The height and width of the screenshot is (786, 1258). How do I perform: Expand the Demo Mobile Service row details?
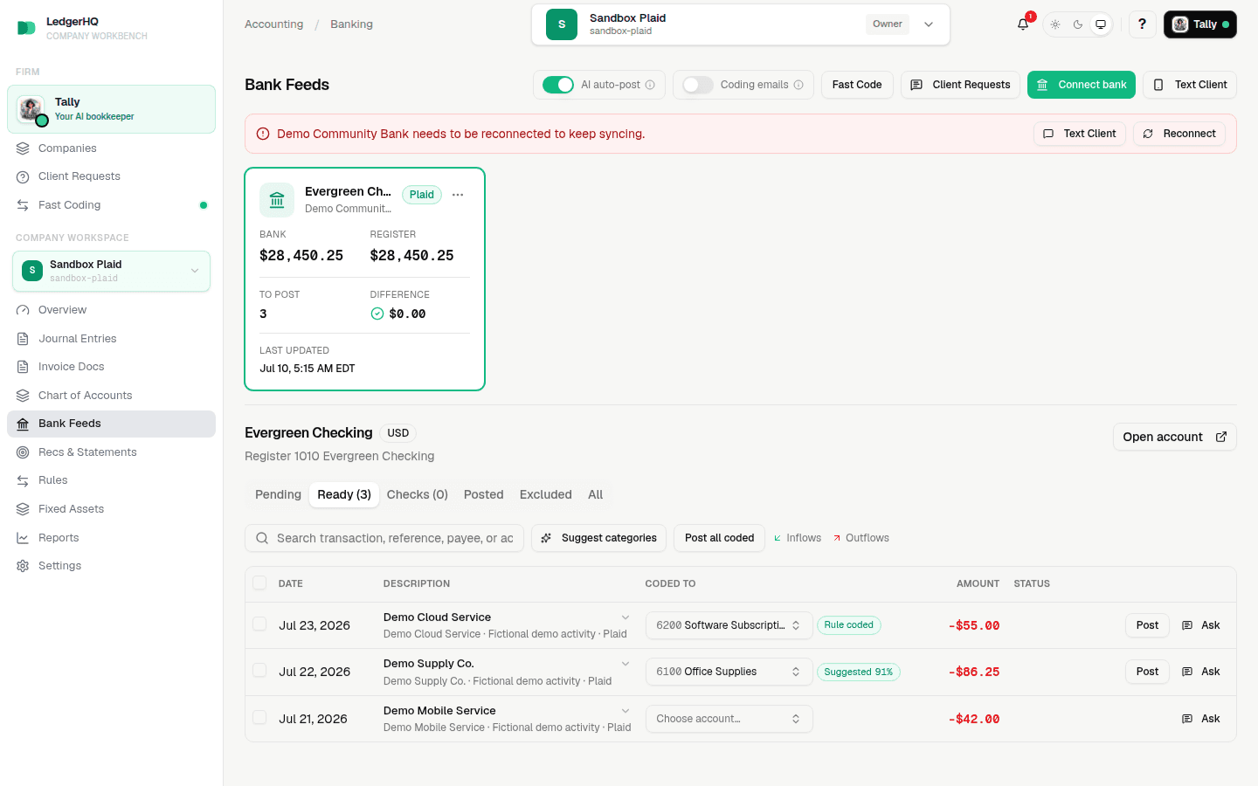[626, 711]
